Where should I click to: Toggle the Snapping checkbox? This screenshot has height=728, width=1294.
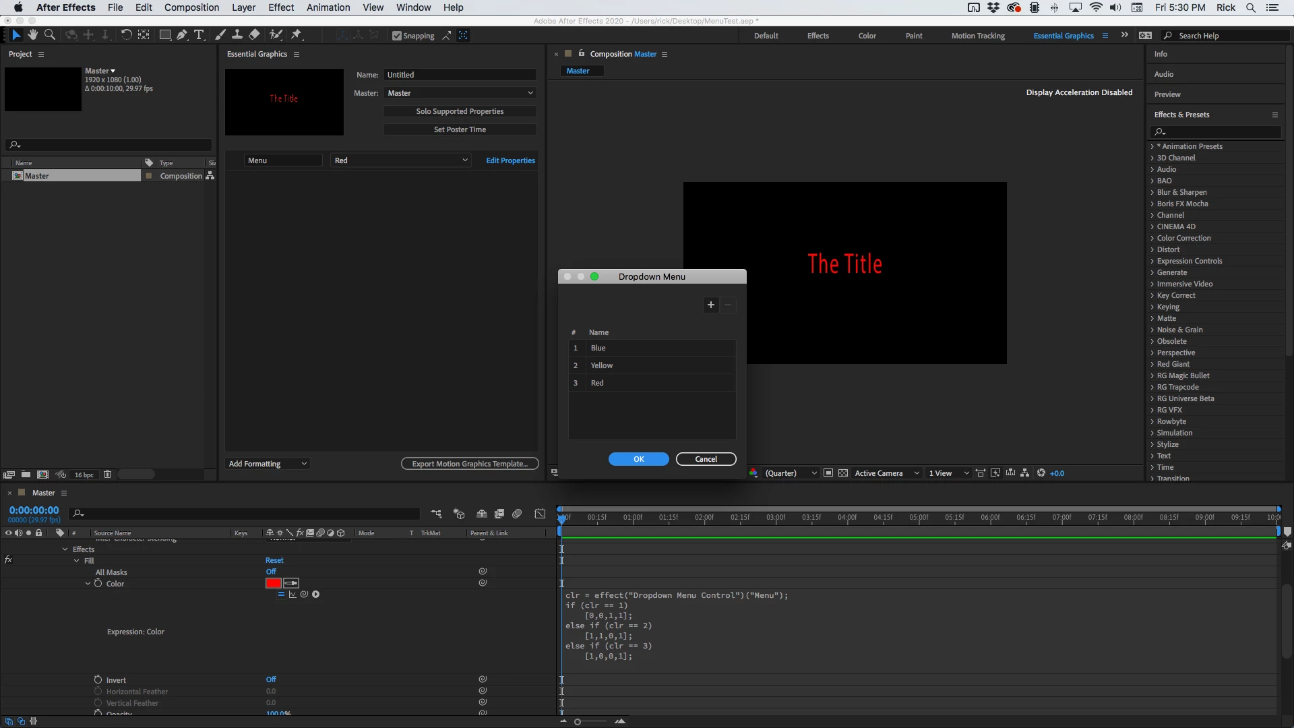click(397, 36)
